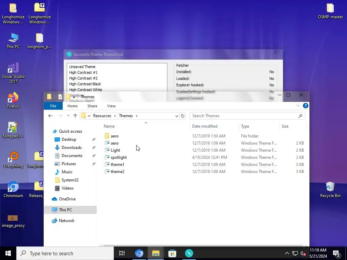Open the image_proxy desktop icon
Image resolution: width=347 pixels, height=260 pixels.
(13, 221)
